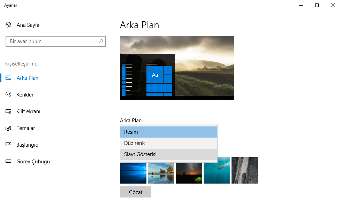Screen dimensions: 341x209
Task: Choose Resim from the background dropdown
Action: [168, 132]
